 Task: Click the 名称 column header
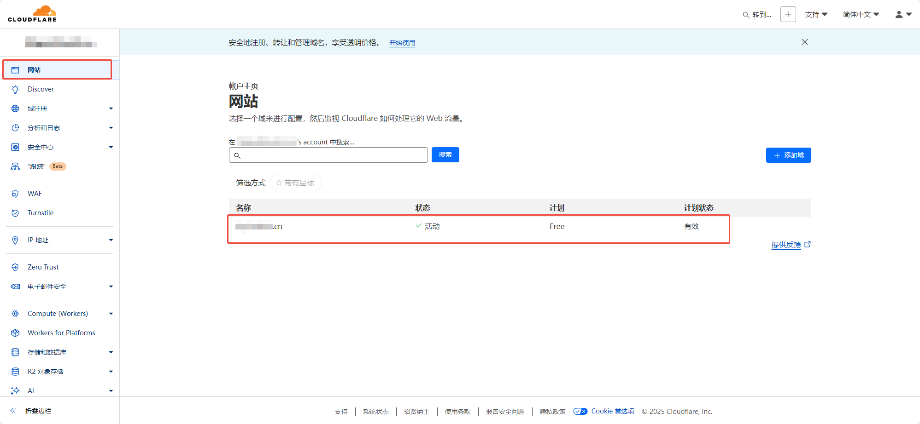coord(243,208)
